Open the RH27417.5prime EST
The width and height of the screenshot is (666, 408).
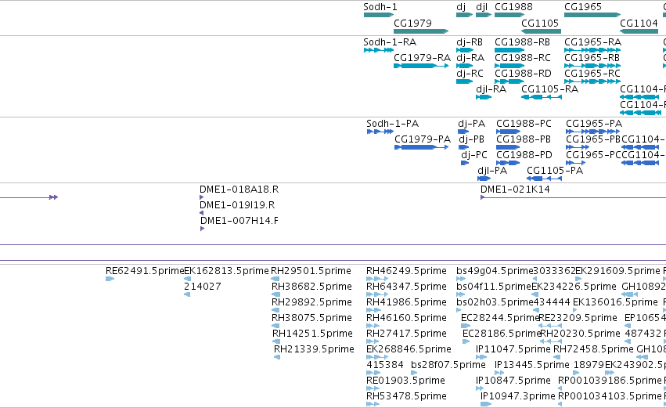coord(373,342)
